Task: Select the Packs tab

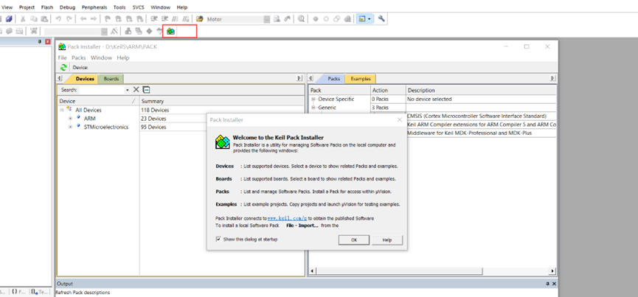Action: pos(333,79)
